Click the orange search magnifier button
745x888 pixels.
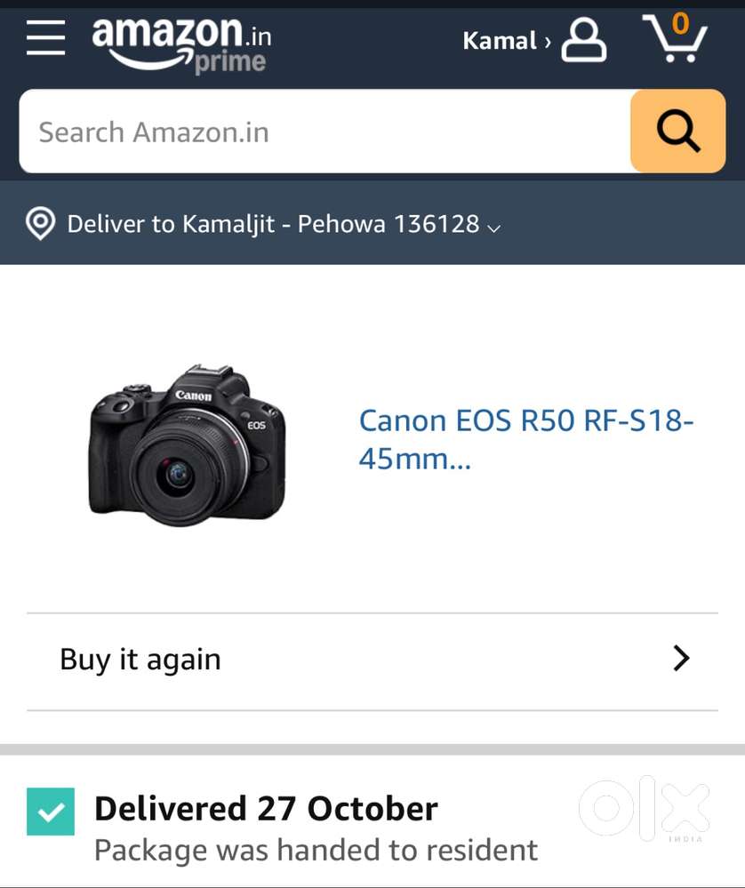point(677,132)
